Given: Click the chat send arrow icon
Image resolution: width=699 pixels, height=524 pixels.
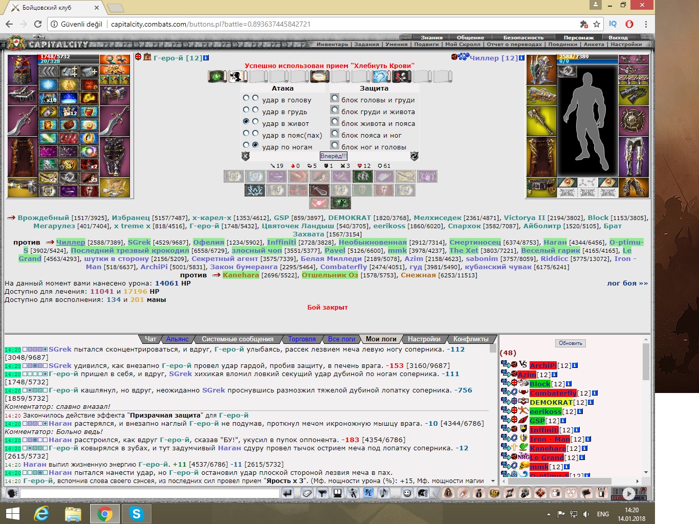Looking at the screenshot, I should pos(288,493).
